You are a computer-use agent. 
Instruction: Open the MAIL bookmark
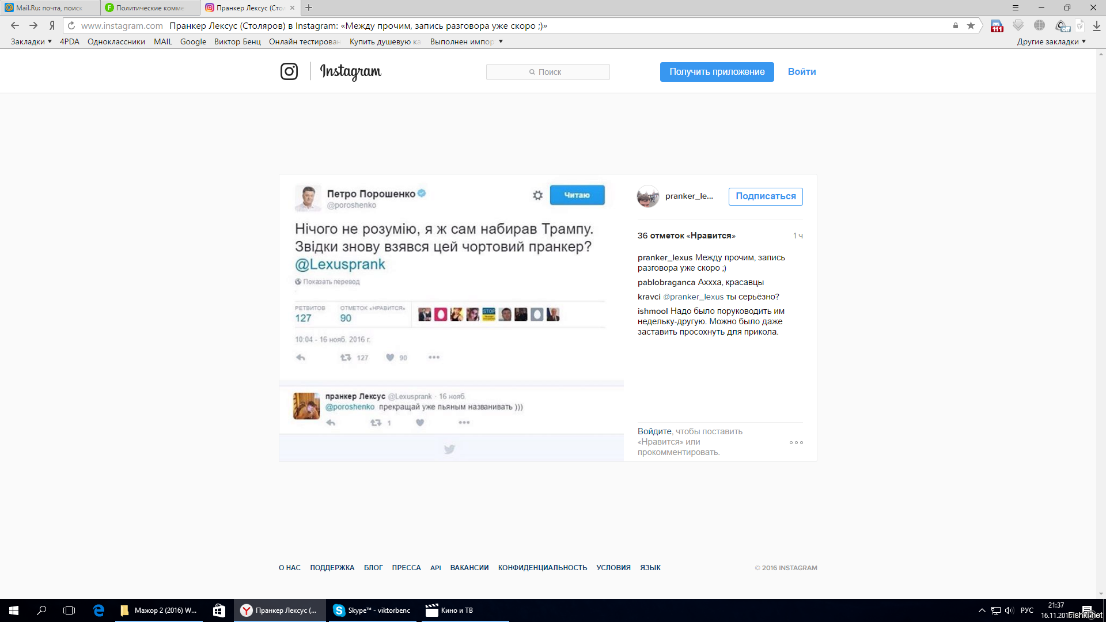click(x=163, y=41)
